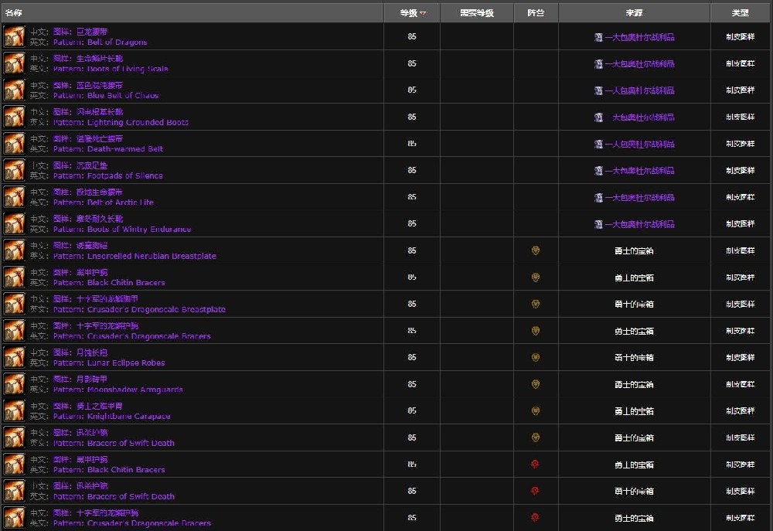Click the Lunar Eclipse Robes pattern icon
773x531 pixels.
(x=14, y=357)
